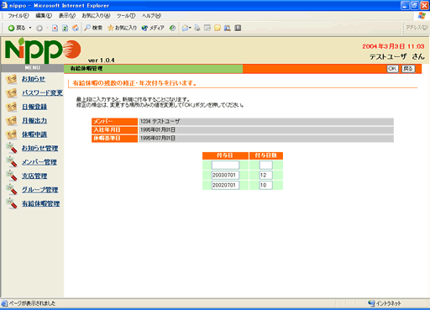Viewport: 430px width, 310px height.
Task: Click the tool icon beside お知らせ管理
Action: pyautogui.click(x=12, y=148)
